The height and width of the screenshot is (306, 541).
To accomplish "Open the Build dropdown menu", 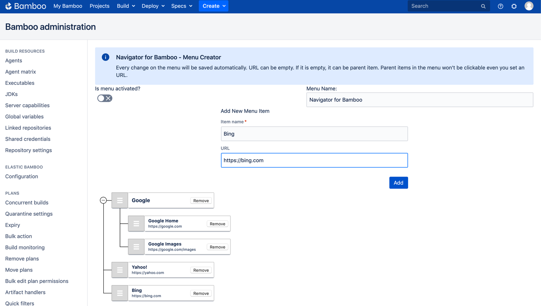I will 126,6.
